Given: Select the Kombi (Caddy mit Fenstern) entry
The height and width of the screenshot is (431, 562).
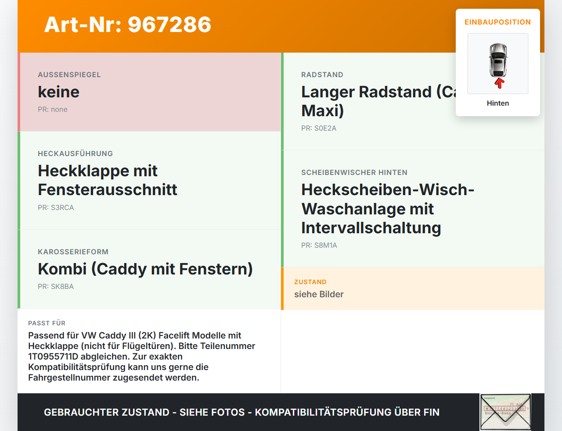Looking at the screenshot, I should pyautogui.click(x=145, y=269).
